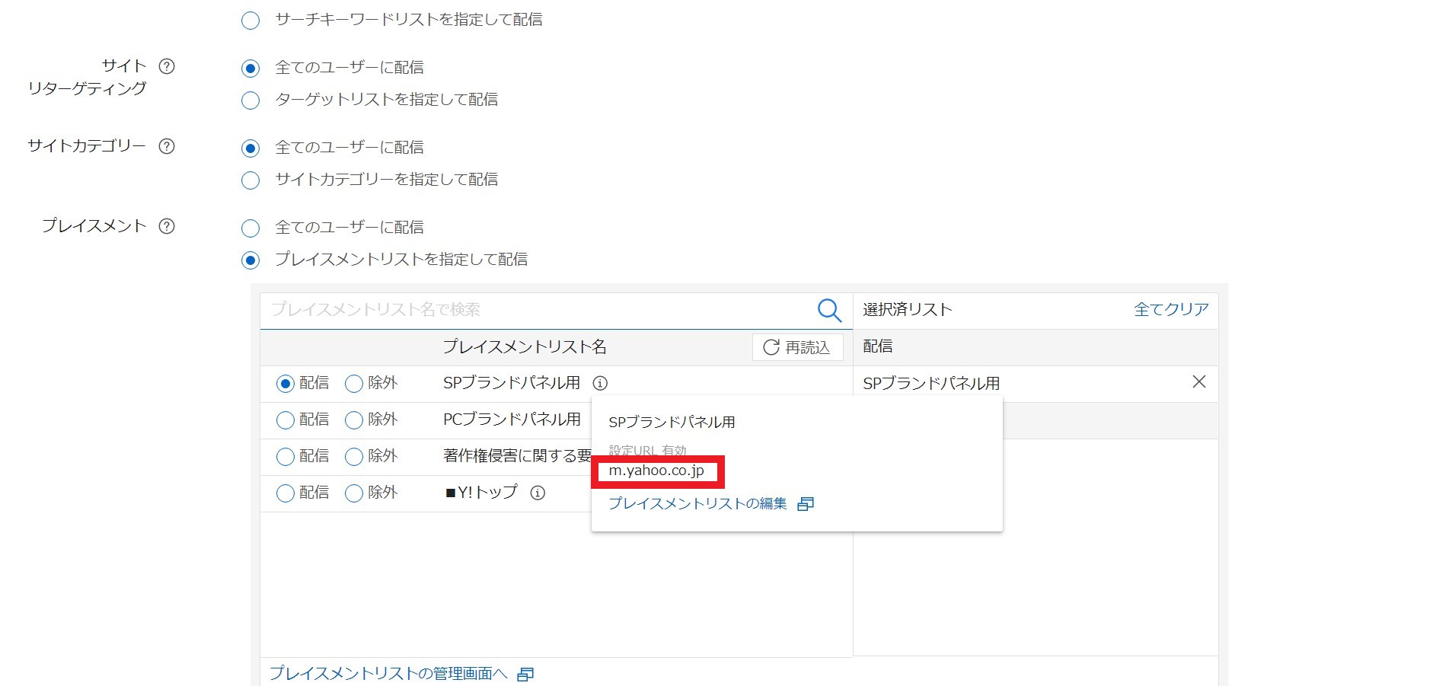Click external-link icon after プレイスメントリストの編集
Viewport: 1433px width, 686px height.
[x=806, y=504]
